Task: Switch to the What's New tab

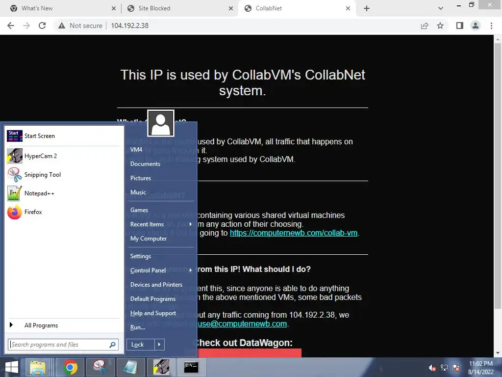Action: (61, 8)
